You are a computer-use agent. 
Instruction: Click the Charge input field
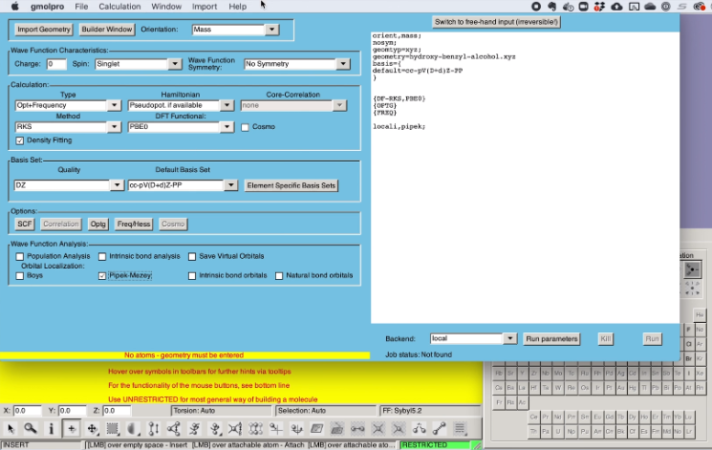tap(56, 64)
